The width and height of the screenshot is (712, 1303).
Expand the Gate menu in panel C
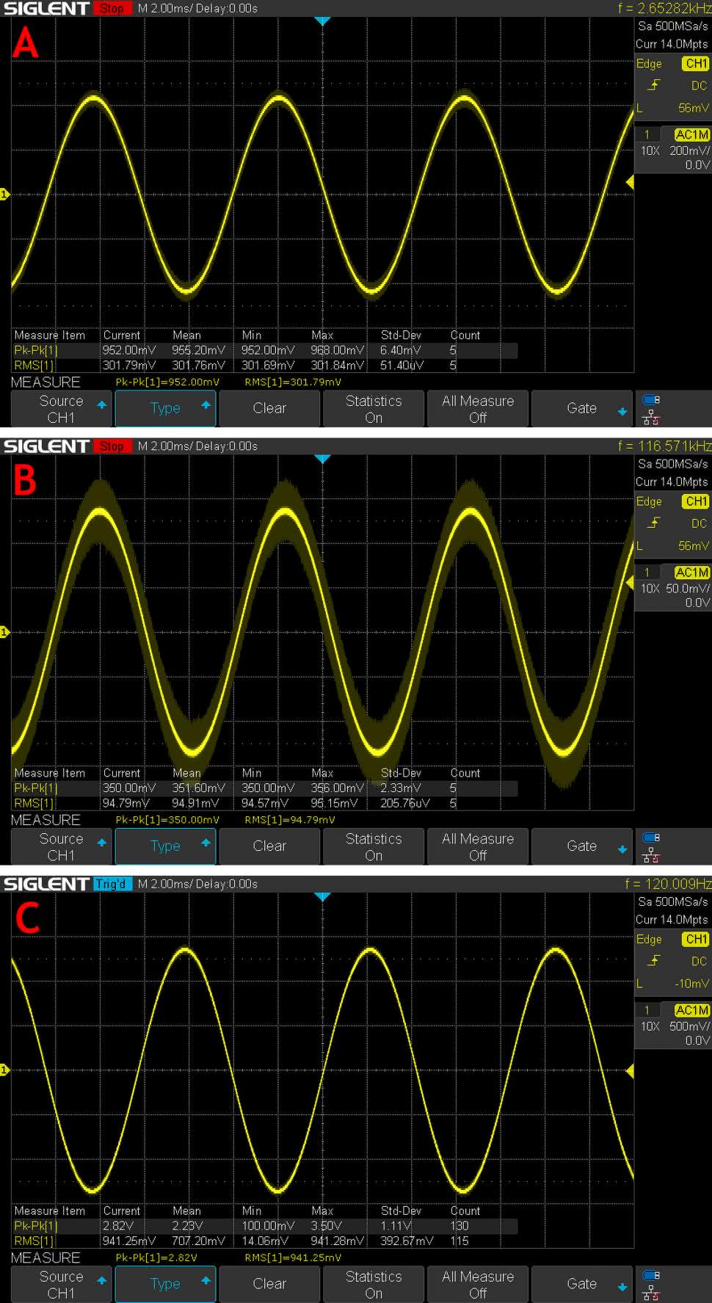581,1284
